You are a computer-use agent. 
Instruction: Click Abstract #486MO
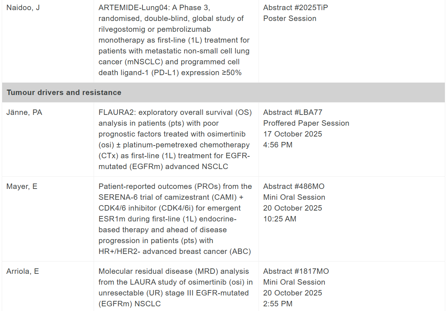pos(294,186)
